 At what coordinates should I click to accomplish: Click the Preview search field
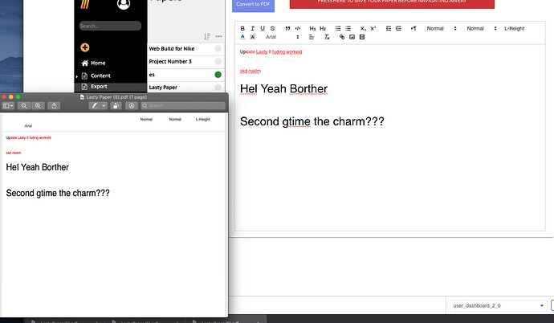click(x=183, y=106)
